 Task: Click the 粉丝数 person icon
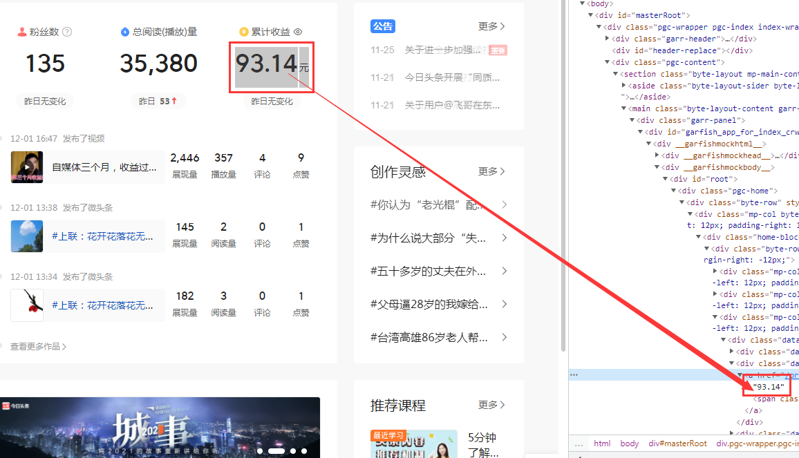click(22, 32)
